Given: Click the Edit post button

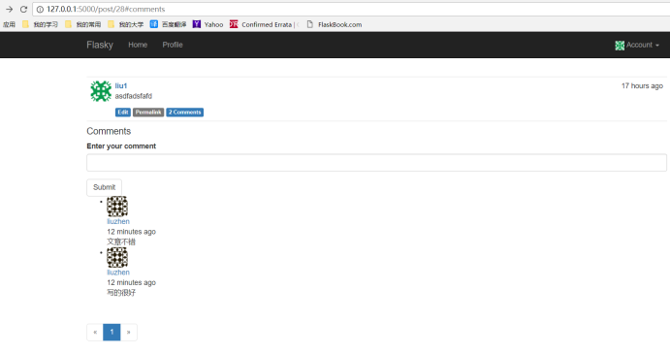Looking at the screenshot, I should pyautogui.click(x=123, y=112).
